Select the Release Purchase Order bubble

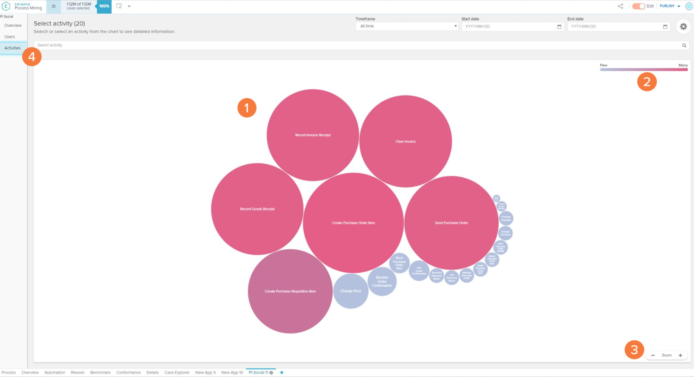point(467,276)
